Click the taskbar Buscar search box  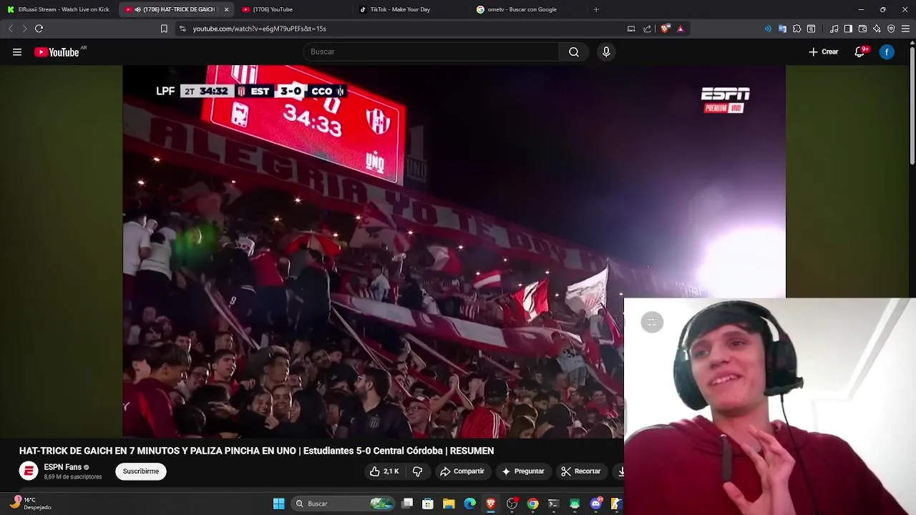click(x=343, y=504)
